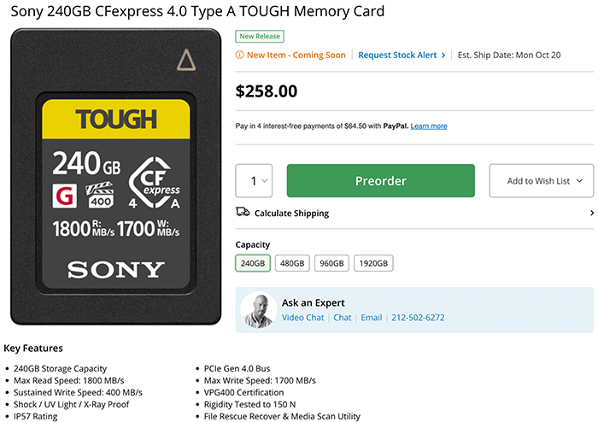Start a Video Chat with expert
The image size is (598, 422).
click(302, 318)
